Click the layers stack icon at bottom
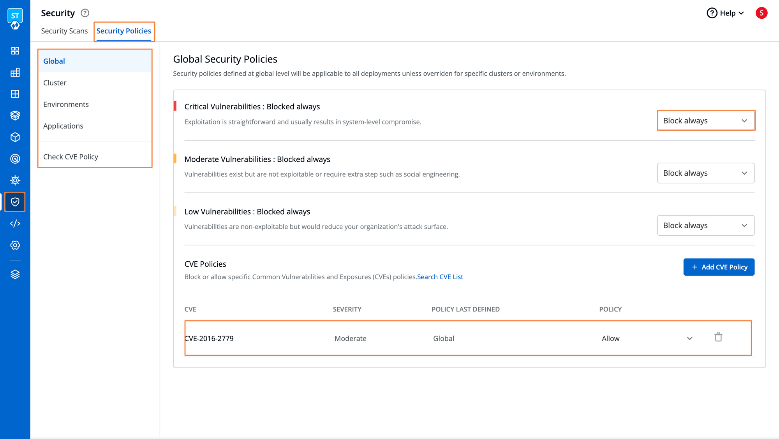This screenshot has width=779, height=439. click(15, 275)
